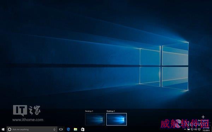The image size is (212, 132).
Task: Open the clock and date flyout
Action: click(206, 129)
